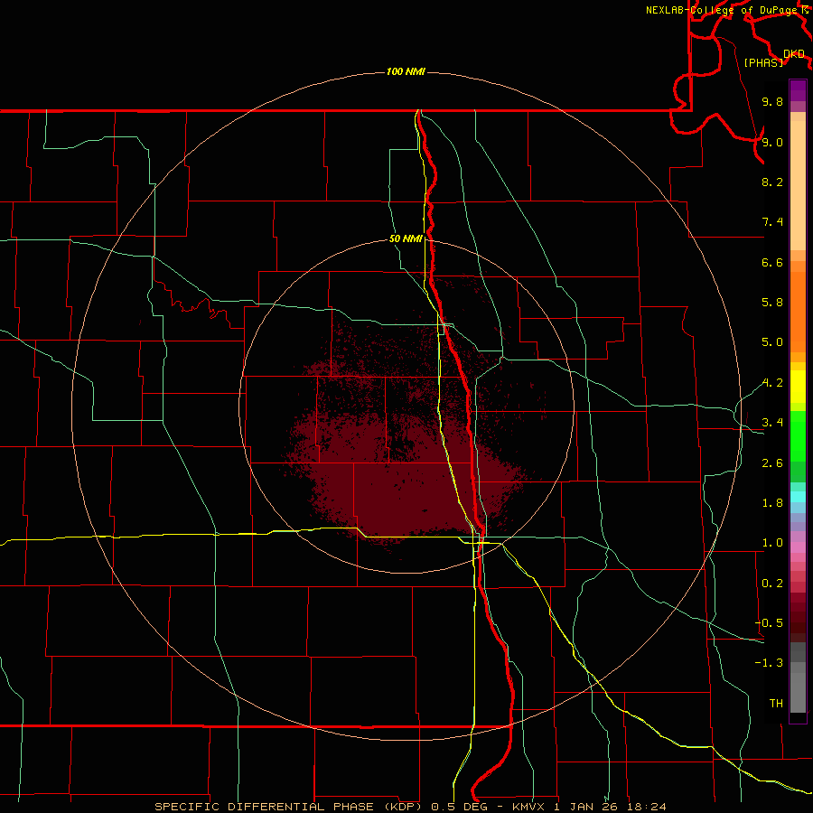Click the 50 NMI range ring label

(406, 239)
